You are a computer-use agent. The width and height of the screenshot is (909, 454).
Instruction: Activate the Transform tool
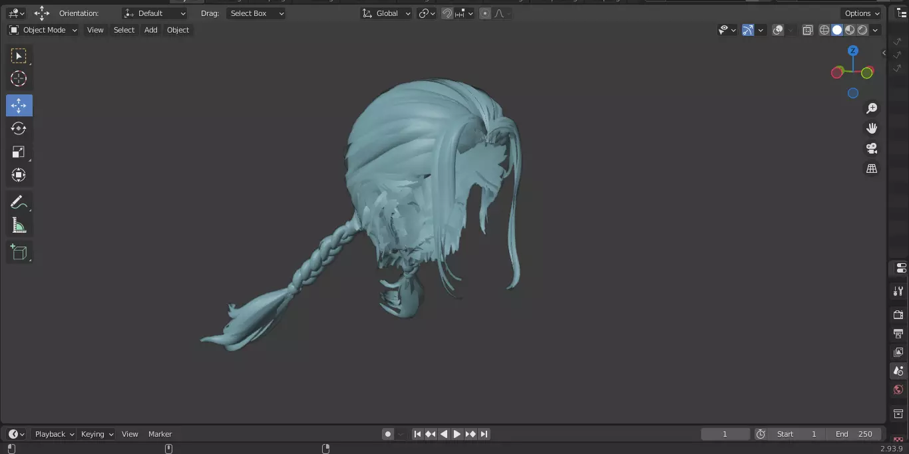click(19, 175)
